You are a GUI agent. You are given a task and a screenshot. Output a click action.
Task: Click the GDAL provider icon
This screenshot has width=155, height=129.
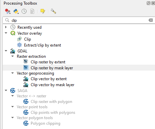click(x=13, y=51)
